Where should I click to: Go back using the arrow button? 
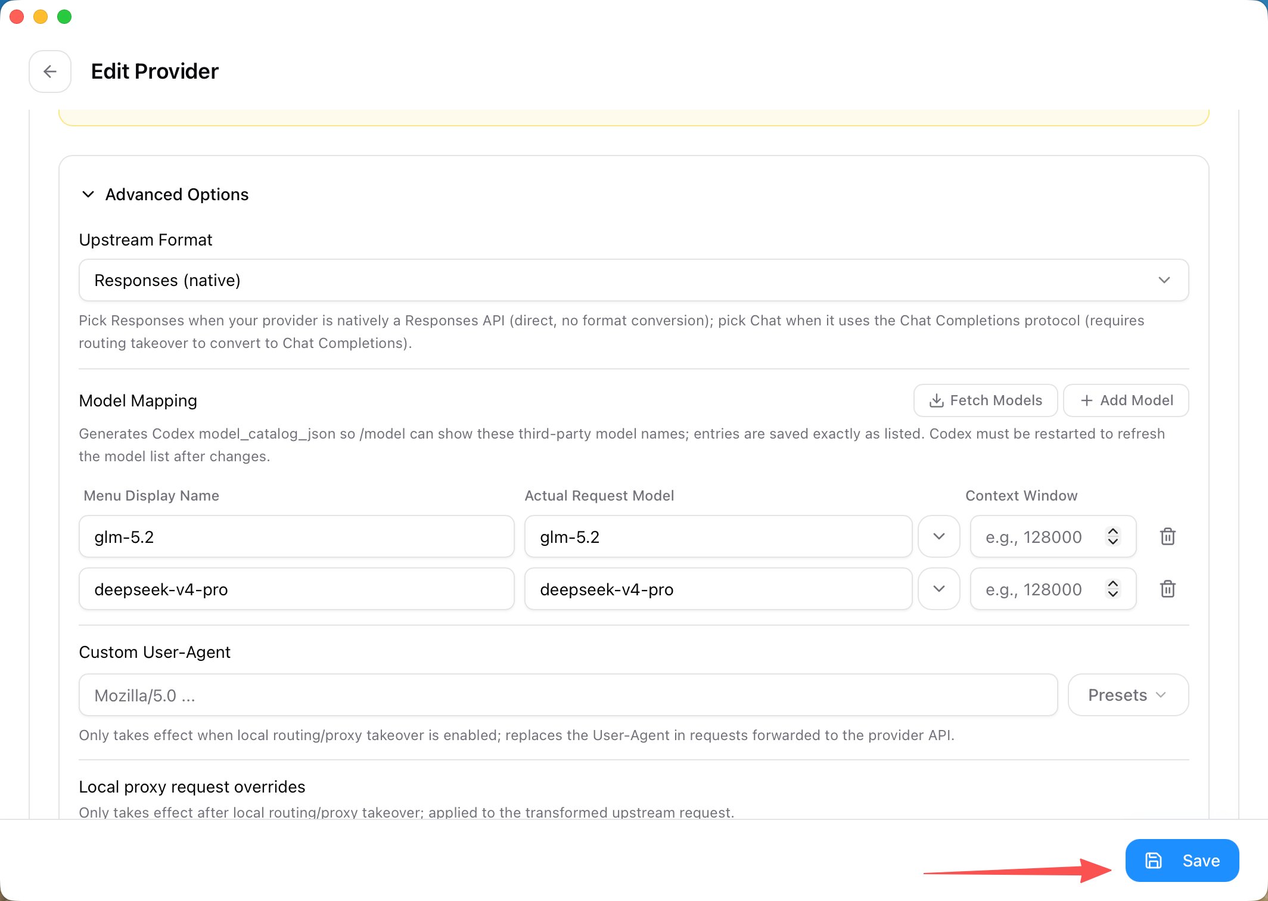[50, 72]
